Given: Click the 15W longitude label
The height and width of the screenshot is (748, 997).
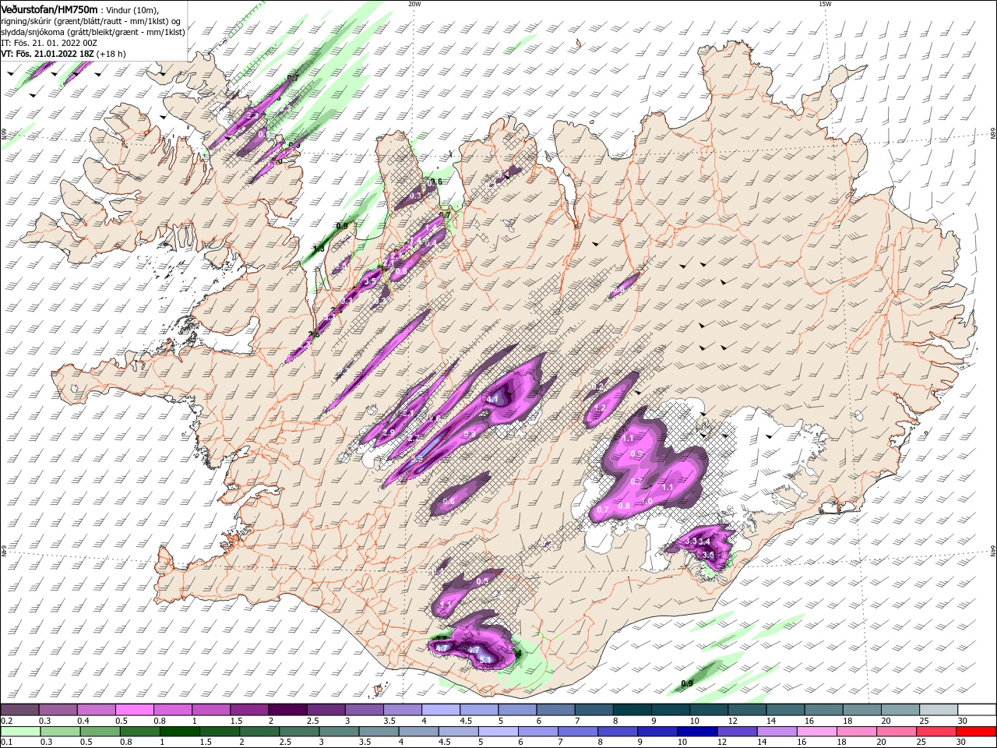Looking at the screenshot, I should [x=825, y=4].
